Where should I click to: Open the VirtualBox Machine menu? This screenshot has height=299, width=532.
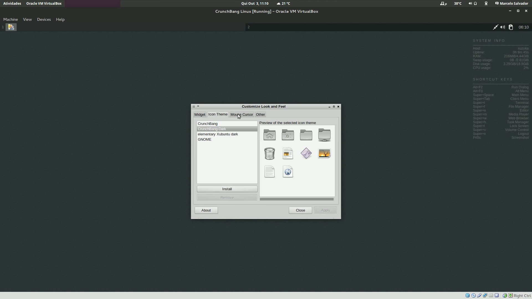click(11, 19)
